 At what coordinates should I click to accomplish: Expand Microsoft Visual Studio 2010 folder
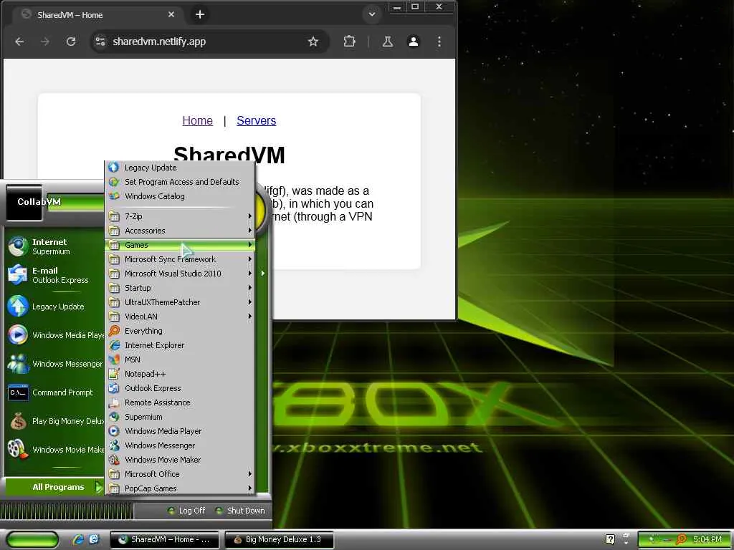(180, 274)
